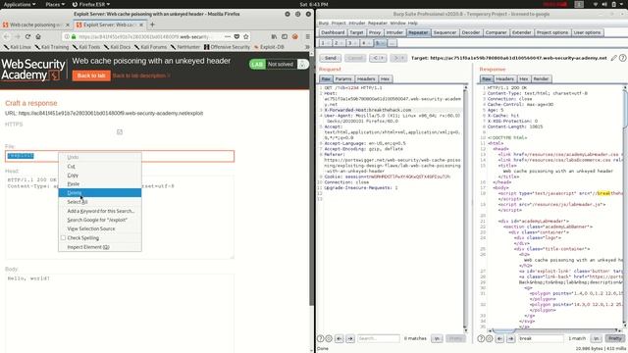Switch to Burp Intruder tab
This screenshot has height=353, width=628.
(394, 32)
